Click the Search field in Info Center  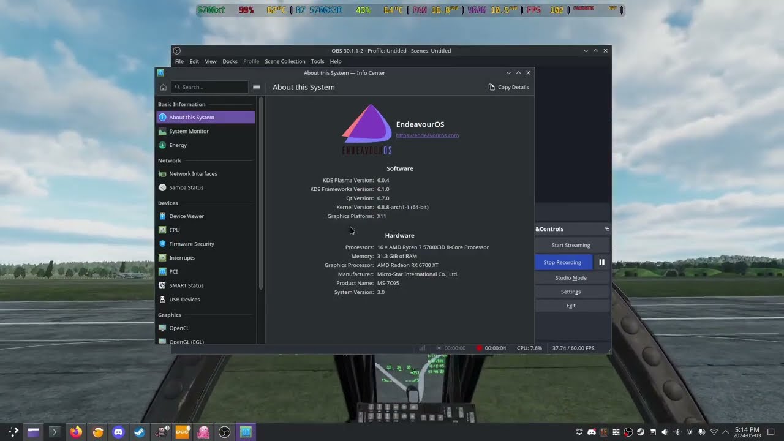[x=209, y=87]
